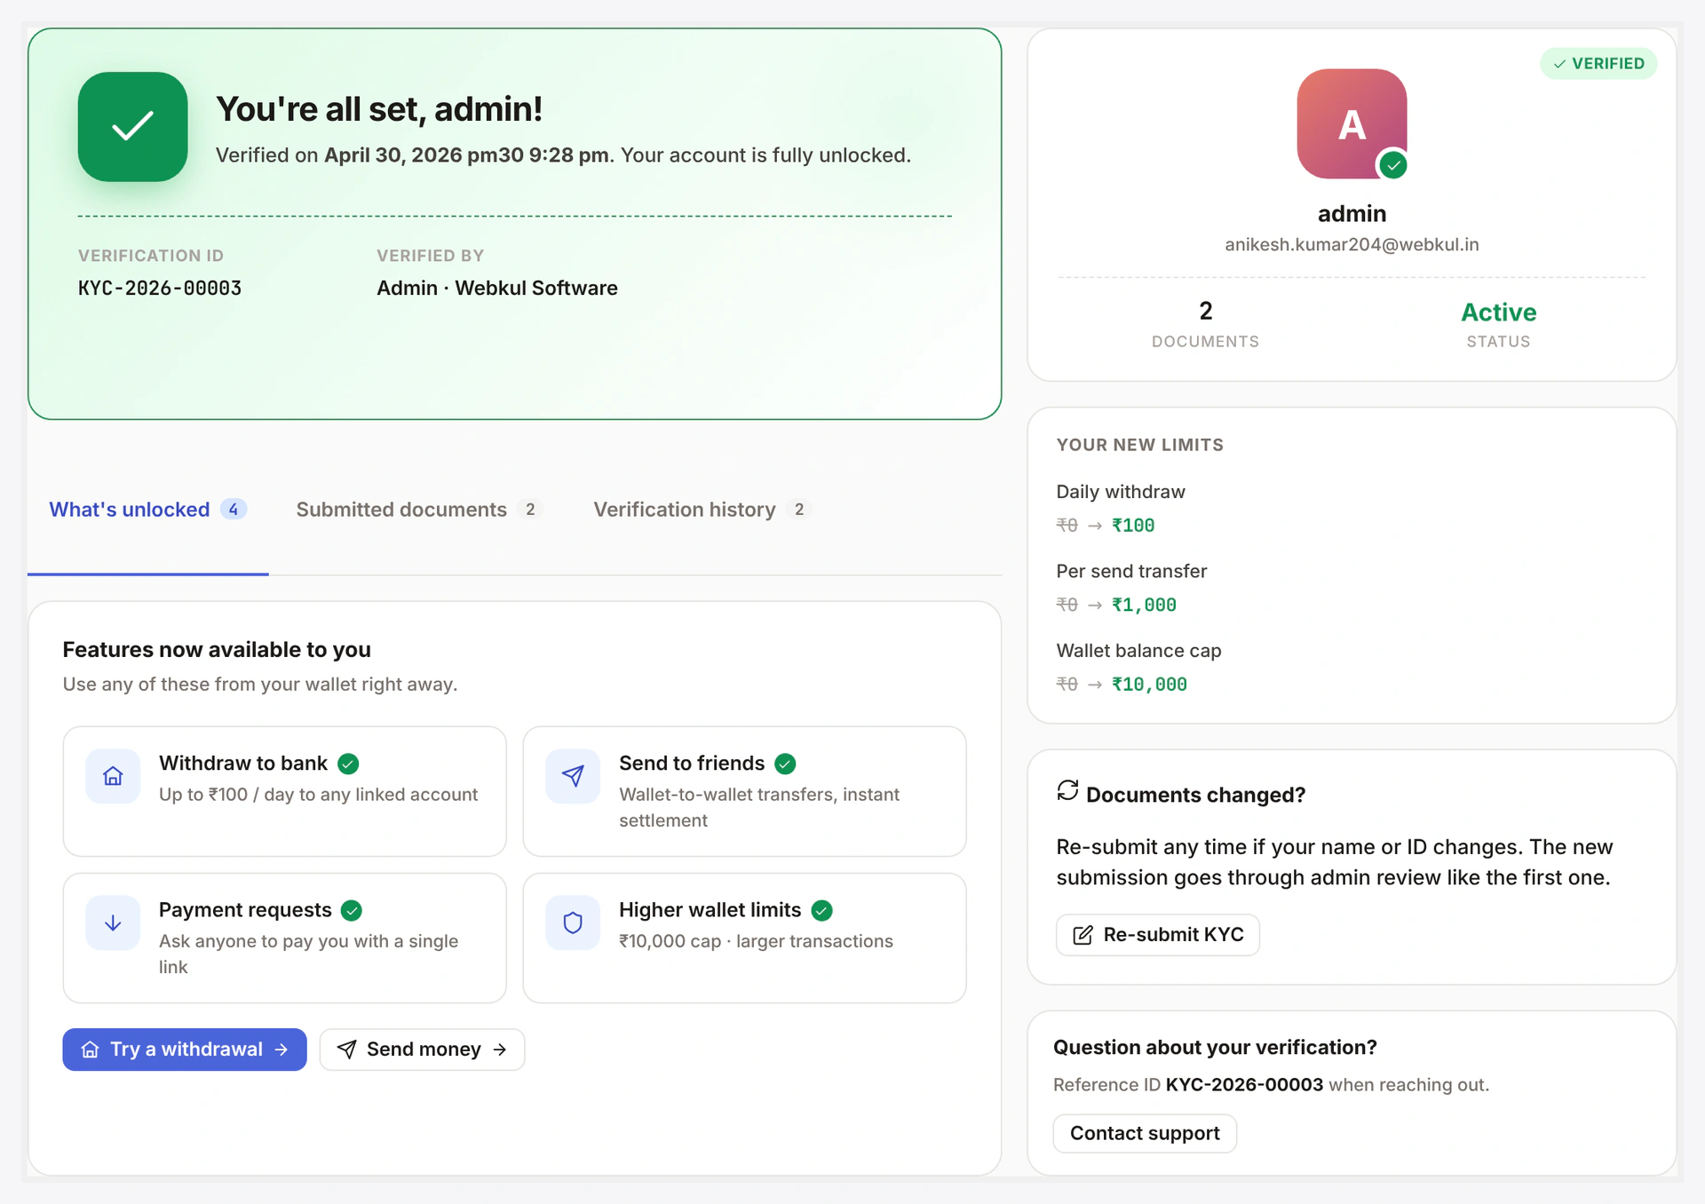
Task: Click the Active status value
Action: coord(1498,313)
